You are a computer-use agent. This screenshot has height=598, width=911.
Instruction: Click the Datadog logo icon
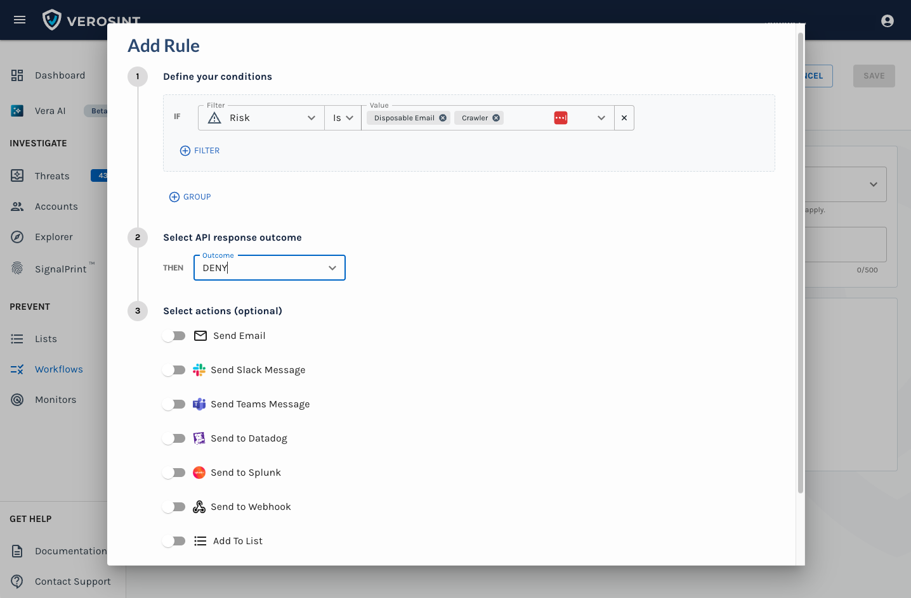click(199, 438)
